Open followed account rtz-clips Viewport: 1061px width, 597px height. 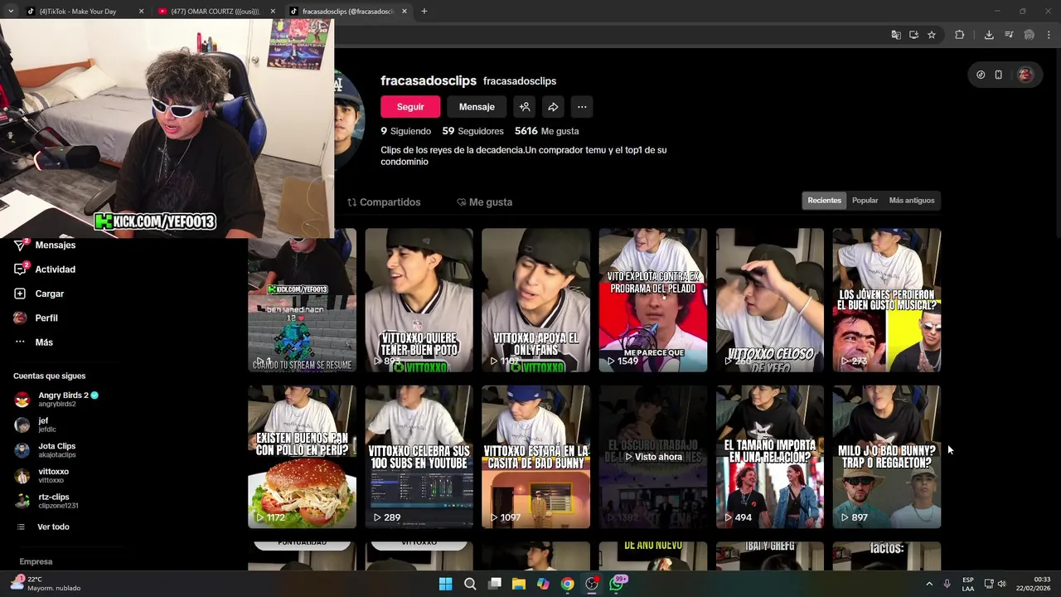point(48,500)
